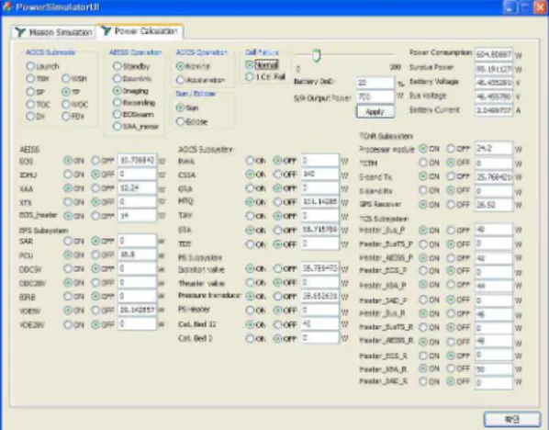Turn the TCTM row ON
549x430 pixels.
tap(423, 163)
